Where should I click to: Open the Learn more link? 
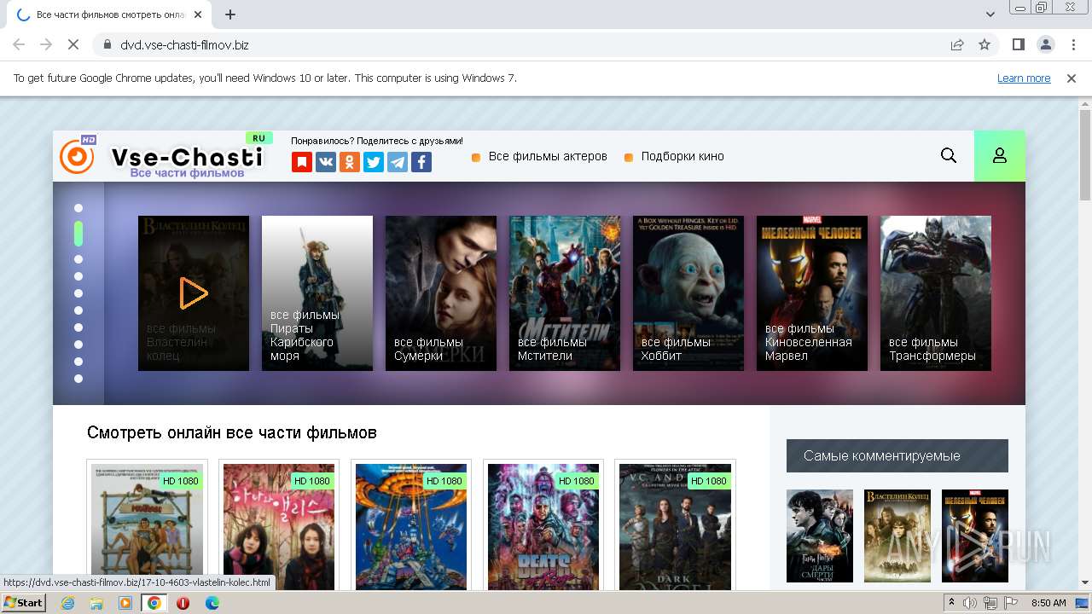pos(1024,78)
